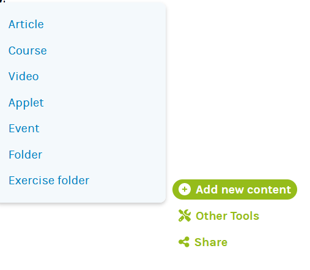
Task: Pick Exercise folder from the menu
Action: [x=49, y=181]
